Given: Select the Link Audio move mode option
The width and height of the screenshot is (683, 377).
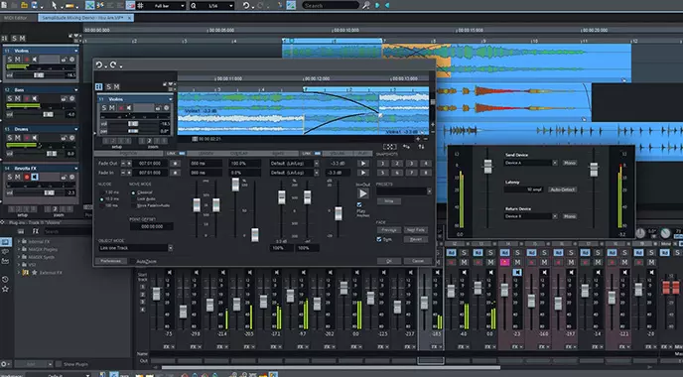Looking at the screenshot, I should [133, 199].
